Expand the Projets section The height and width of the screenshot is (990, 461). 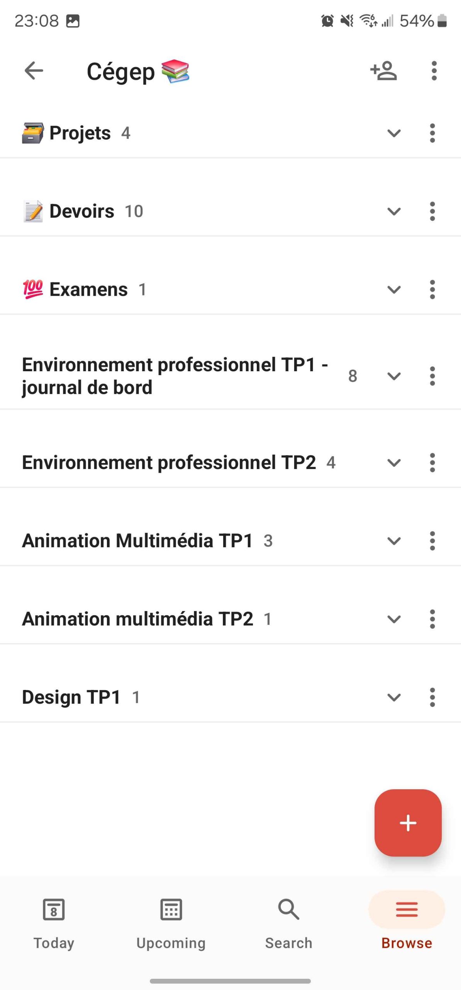(394, 133)
